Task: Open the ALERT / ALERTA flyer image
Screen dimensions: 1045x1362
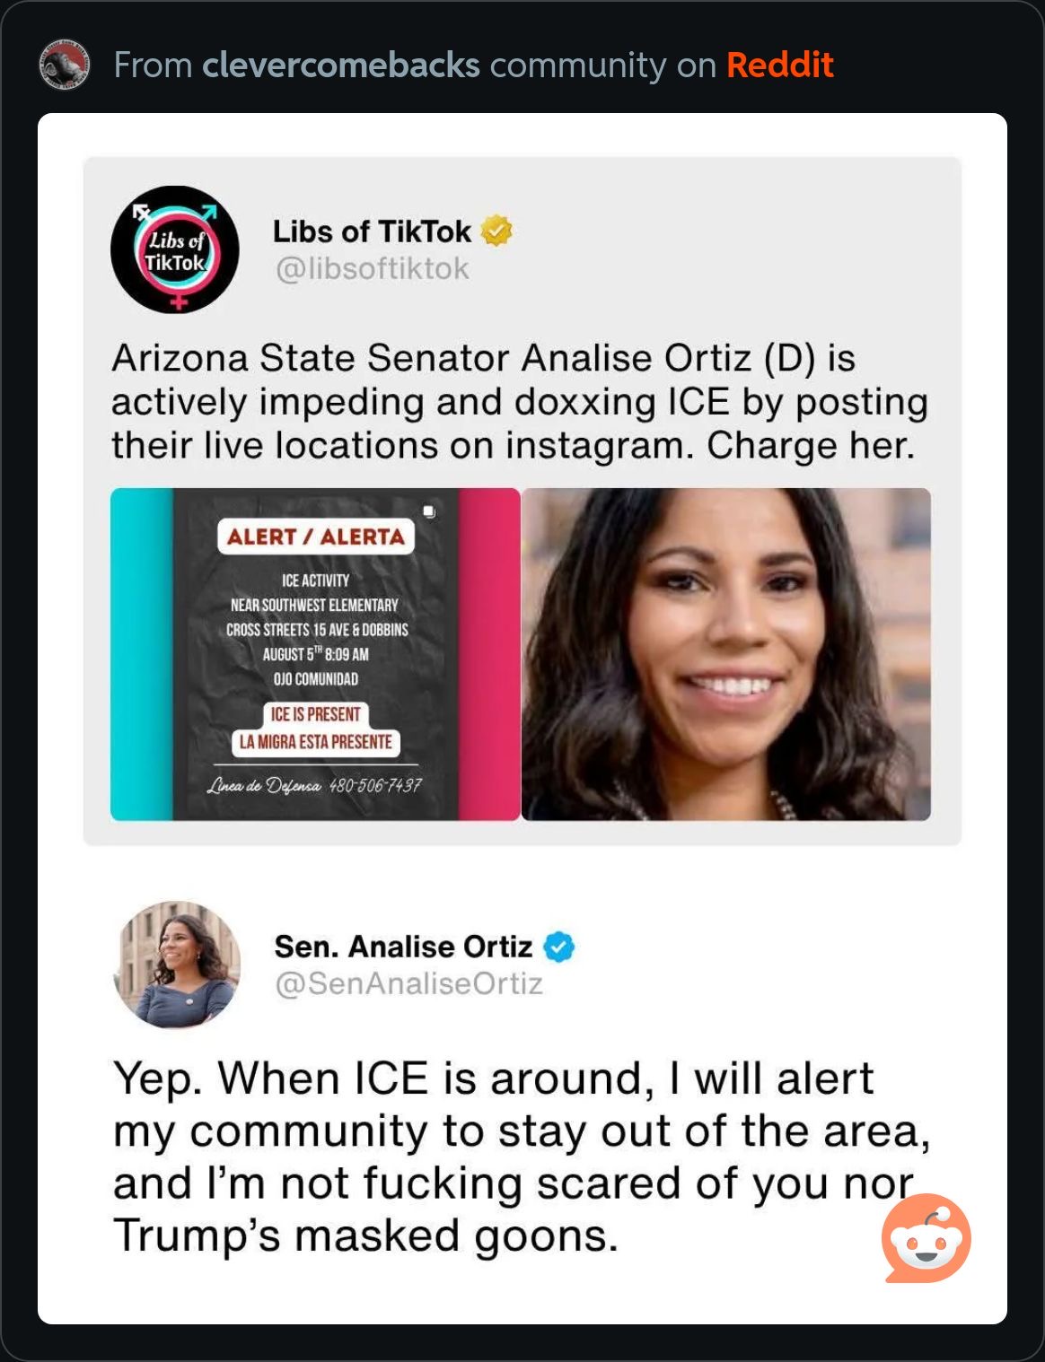Action: click(315, 654)
